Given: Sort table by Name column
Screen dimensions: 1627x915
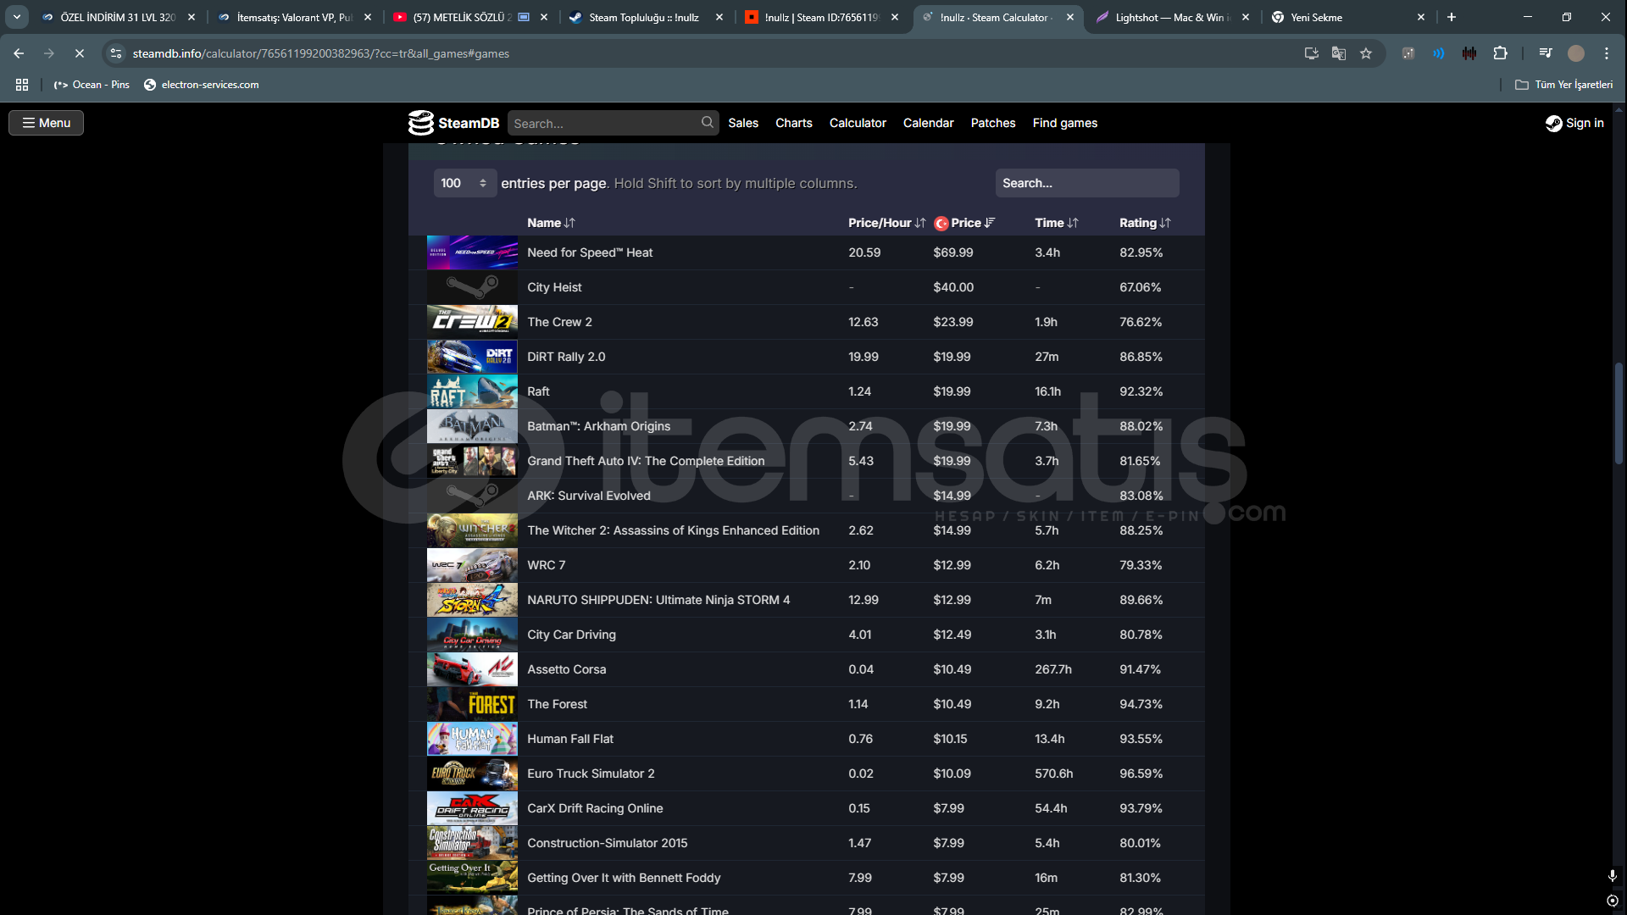Looking at the screenshot, I should click(551, 223).
